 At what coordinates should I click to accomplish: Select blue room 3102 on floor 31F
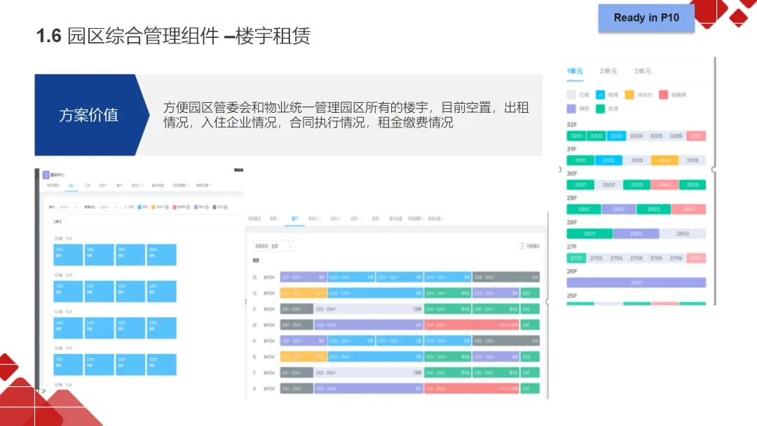608,160
